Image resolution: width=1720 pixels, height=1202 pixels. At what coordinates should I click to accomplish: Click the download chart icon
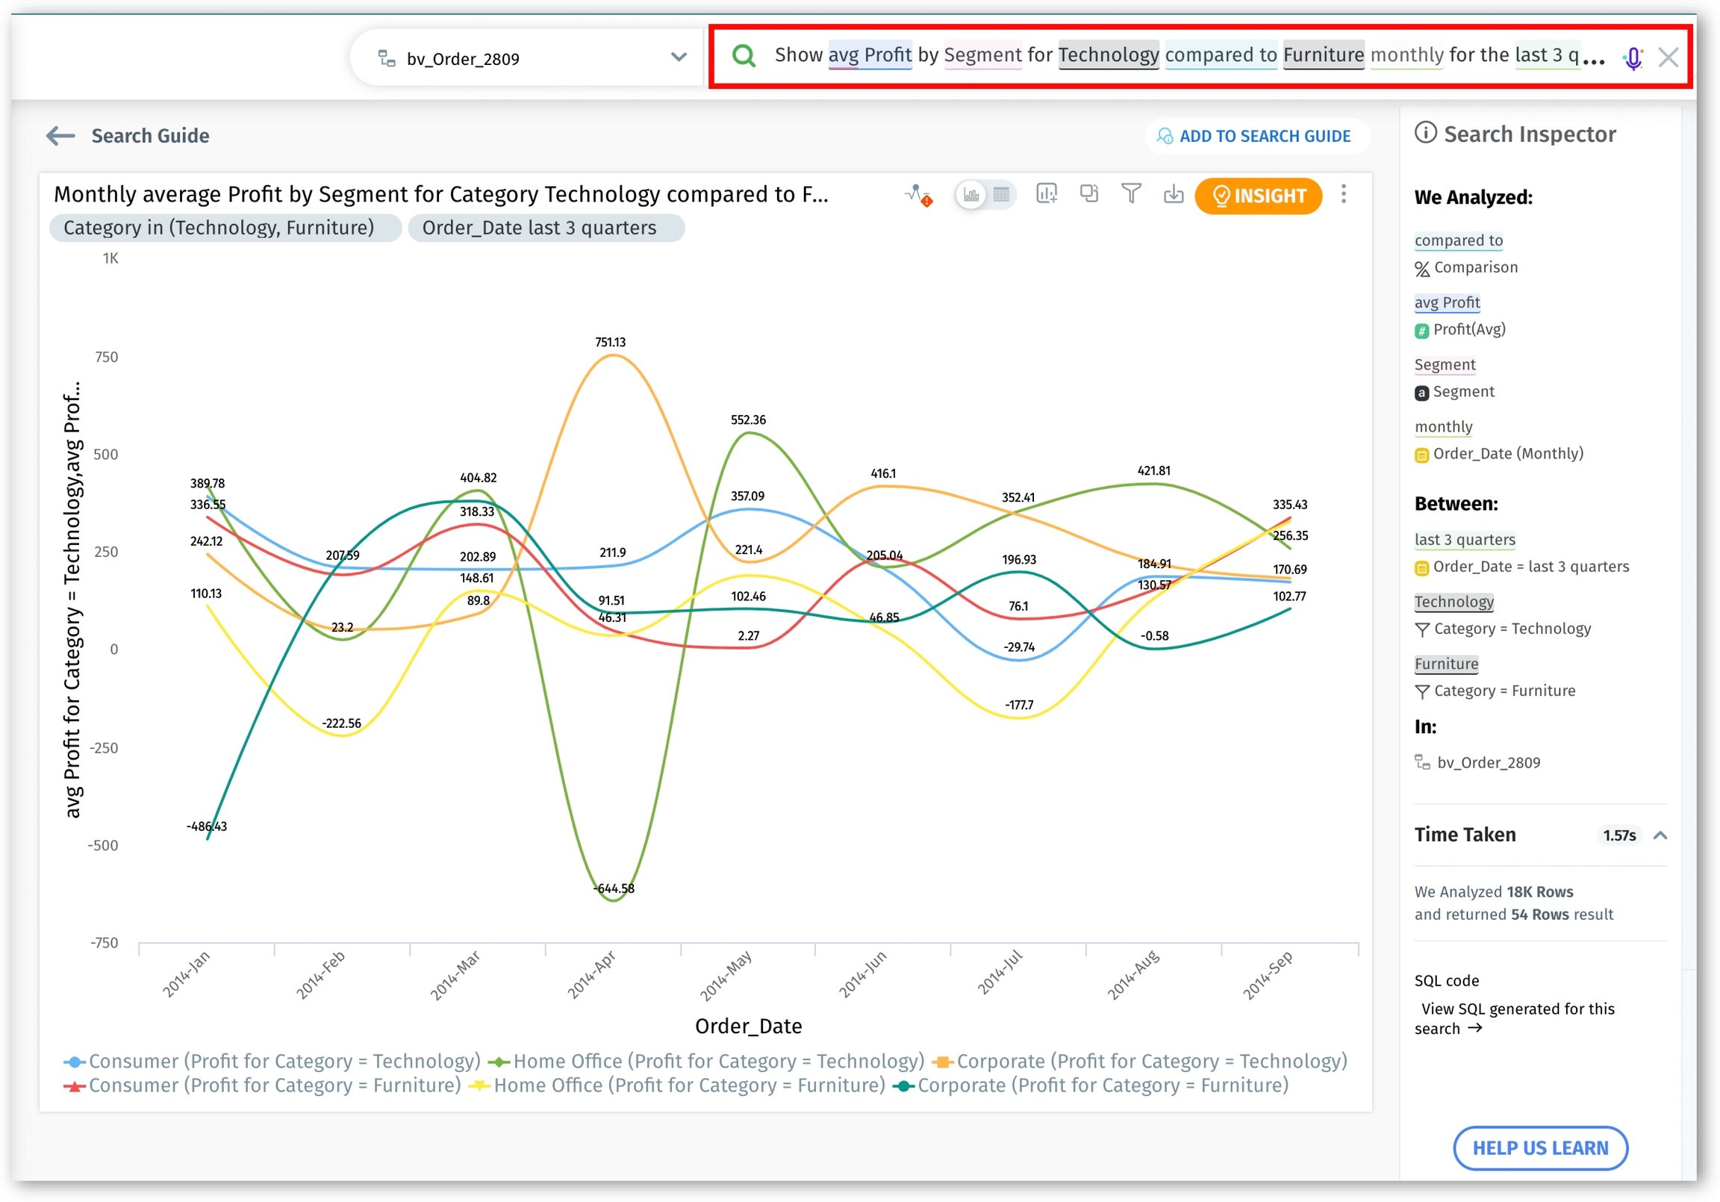coord(1173,195)
